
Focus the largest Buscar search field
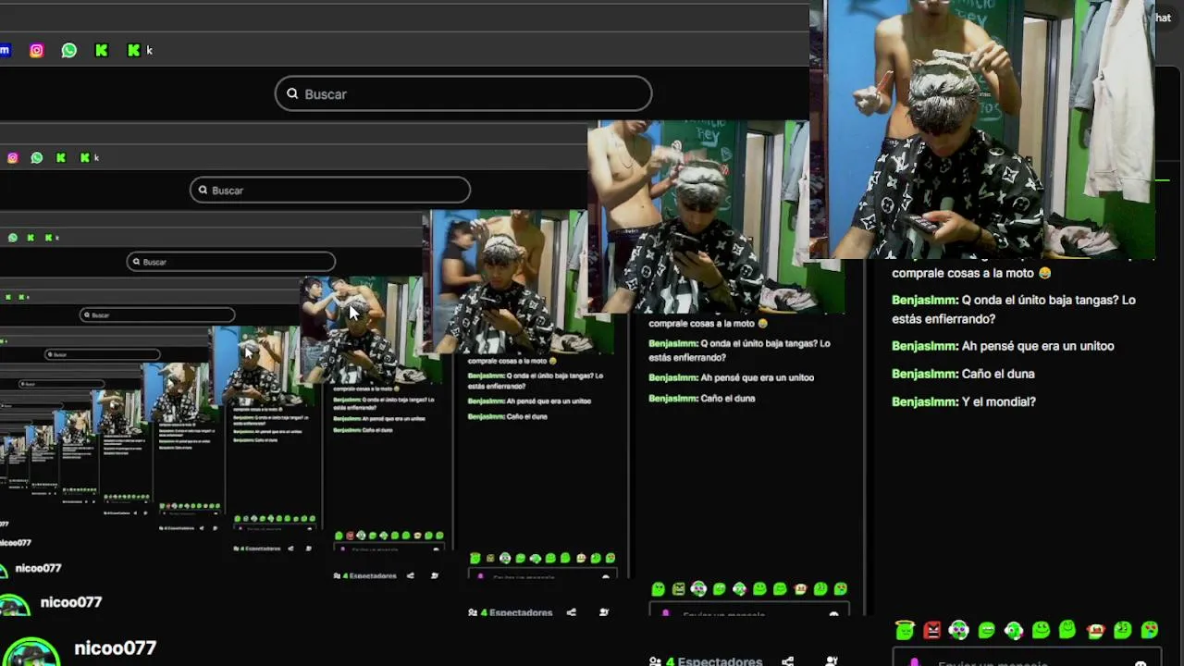click(463, 93)
